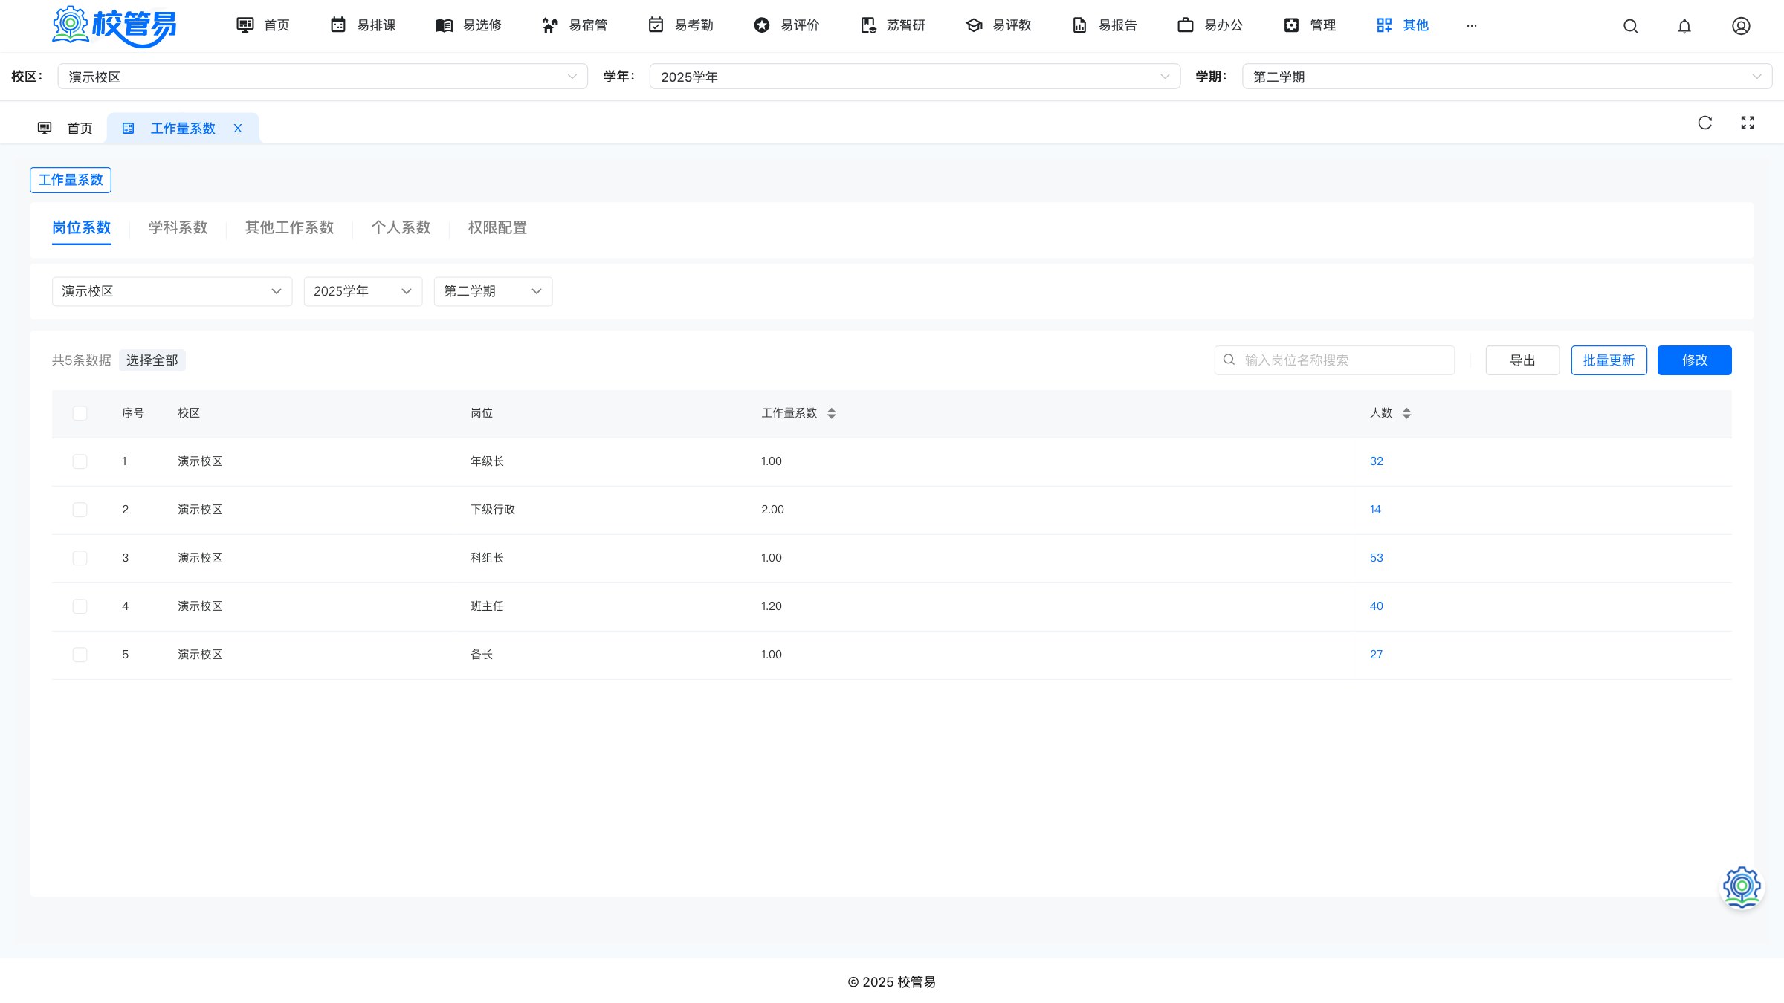Open the top 校区 dropdown
This screenshot has width=1784, height=1003.
pos(323,77)
